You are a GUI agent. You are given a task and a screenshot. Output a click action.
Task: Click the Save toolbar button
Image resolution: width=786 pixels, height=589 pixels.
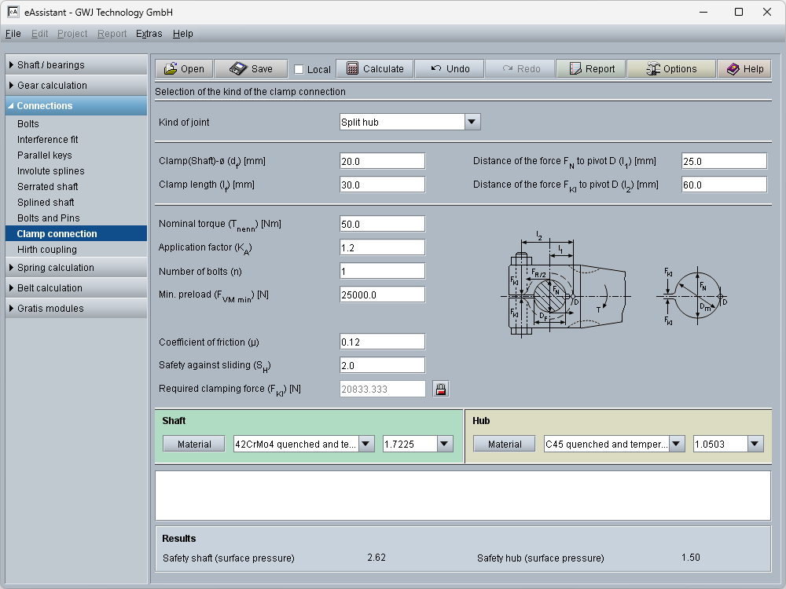coord(251,69)
